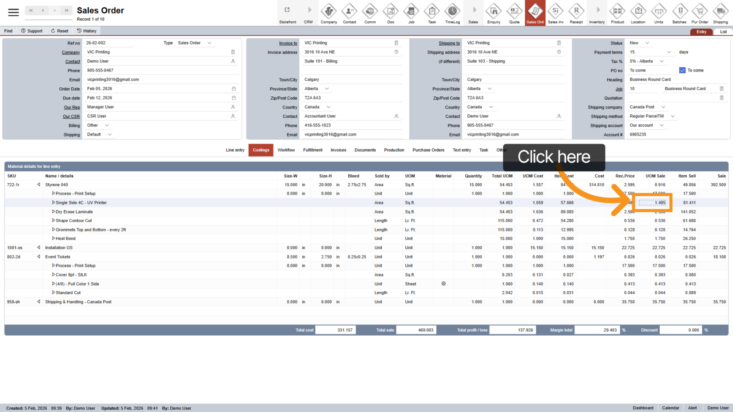Switch to the Purchase Orders tab
Viewport: 733px width, 412px height.
(x=428, y=150)
